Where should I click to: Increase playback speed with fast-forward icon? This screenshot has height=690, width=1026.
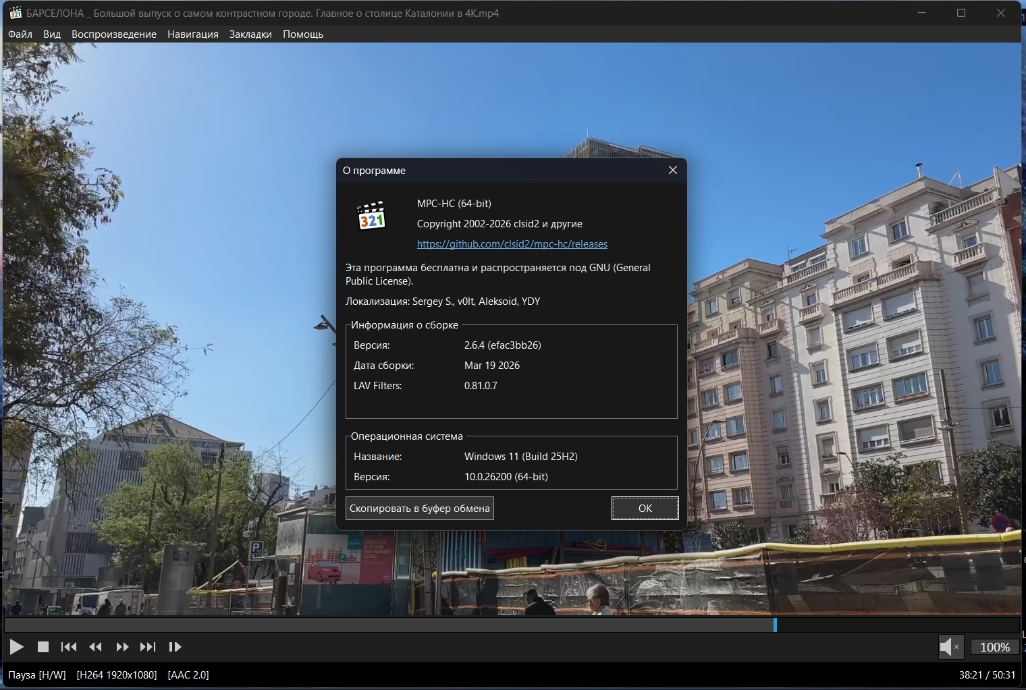[122, 647]
